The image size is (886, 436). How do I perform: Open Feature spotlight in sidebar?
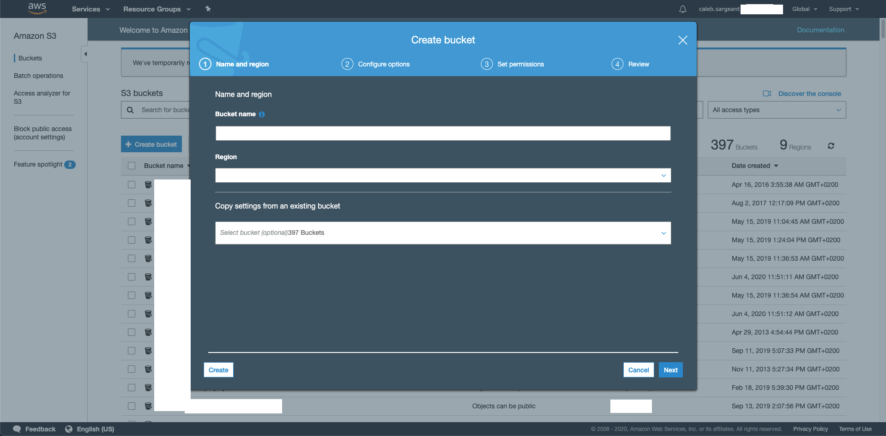38,164
